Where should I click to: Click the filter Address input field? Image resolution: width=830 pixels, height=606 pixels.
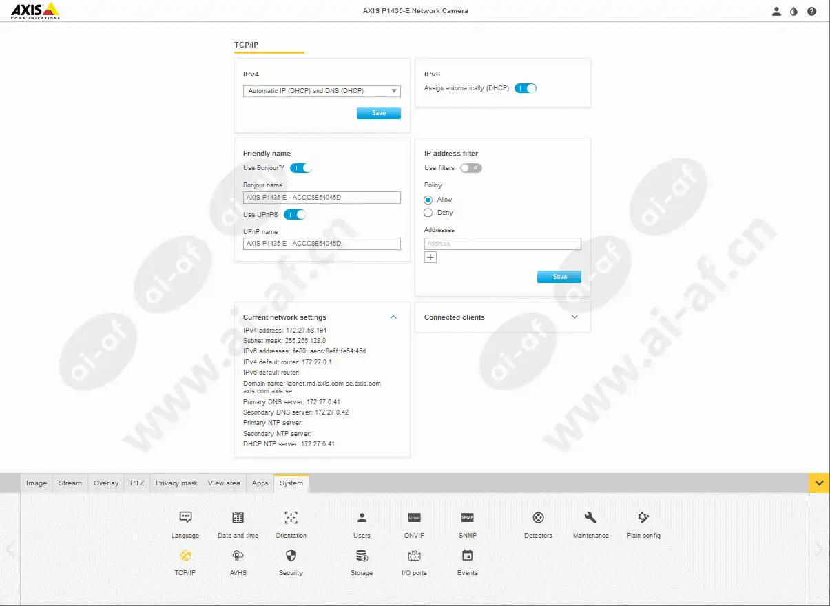tap(503, 244)
